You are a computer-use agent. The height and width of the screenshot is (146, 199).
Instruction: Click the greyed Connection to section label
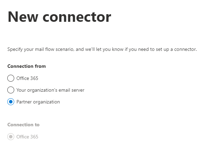coord(24,125)
